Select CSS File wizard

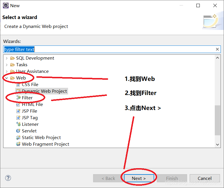pos(30,85)
